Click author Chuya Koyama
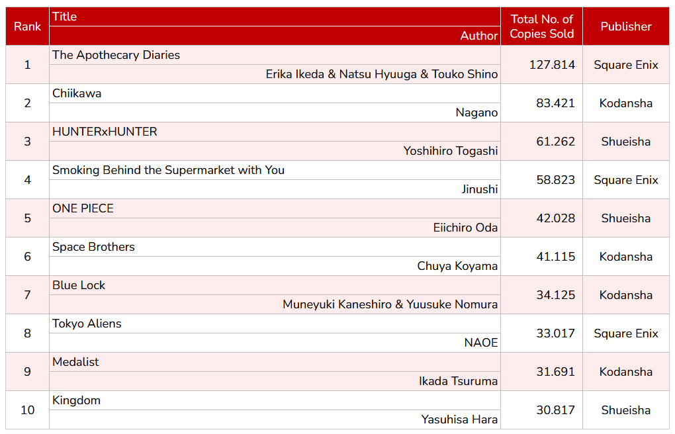 coord(457,266)
